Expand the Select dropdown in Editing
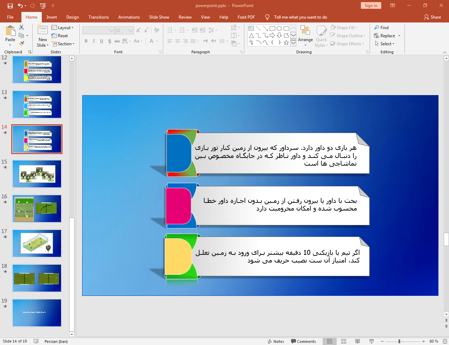The width and height of the screenshot is (449, 345). pos(385,44)
